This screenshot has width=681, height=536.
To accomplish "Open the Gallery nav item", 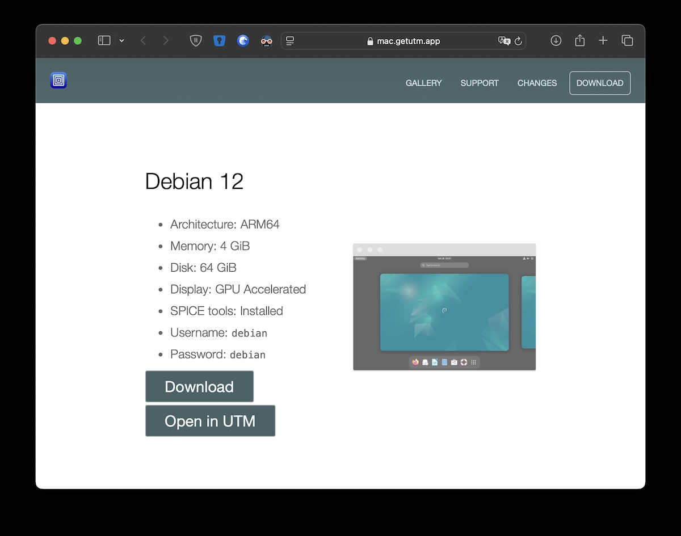I will point(423,83).
